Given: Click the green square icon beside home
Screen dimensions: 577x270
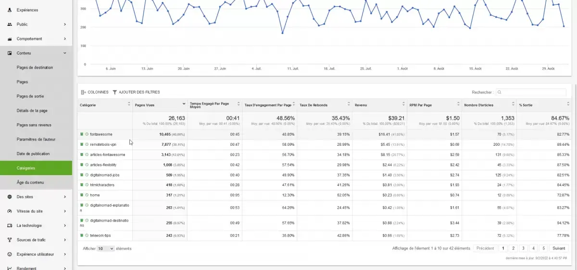Looking at the screenshot, I should tap(82, 195).
